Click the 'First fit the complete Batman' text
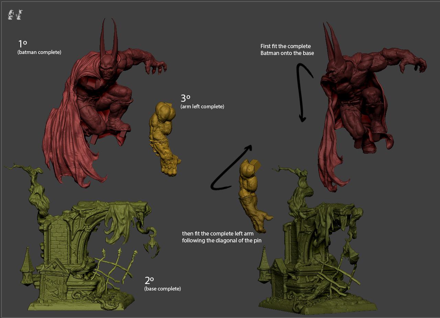This screenshot has width=440, height=318. click(x=286, y=50)
